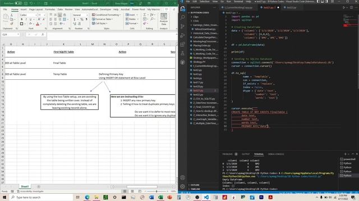
Task: Open the VS Code Terminal menu
Action: [238, 1]
